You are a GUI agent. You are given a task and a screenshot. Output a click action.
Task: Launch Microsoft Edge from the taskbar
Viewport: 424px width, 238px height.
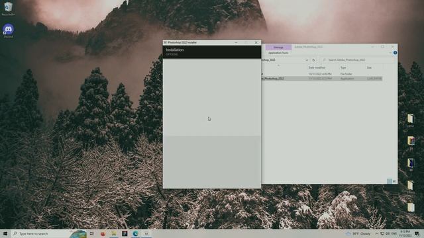[135, 233]
